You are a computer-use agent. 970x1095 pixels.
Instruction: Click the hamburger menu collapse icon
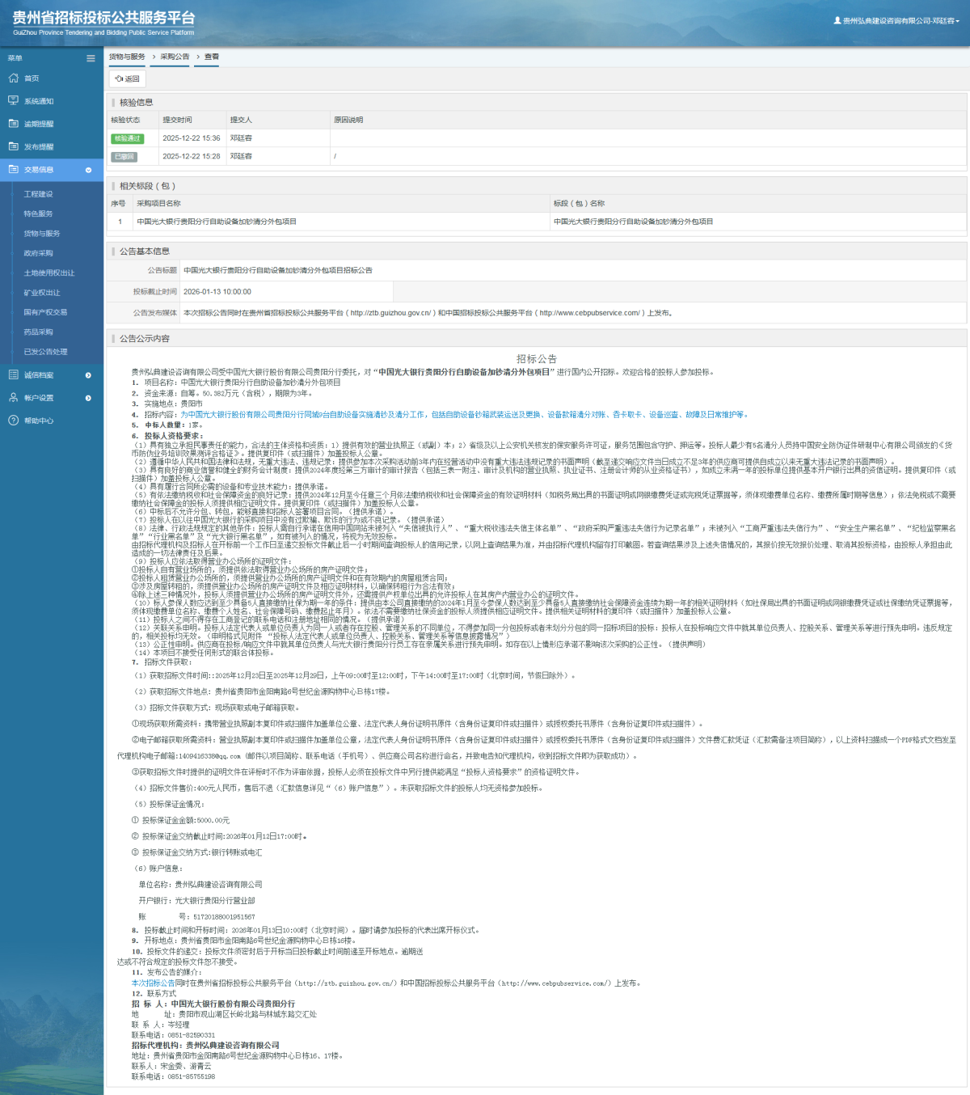[x=91, y=58]
